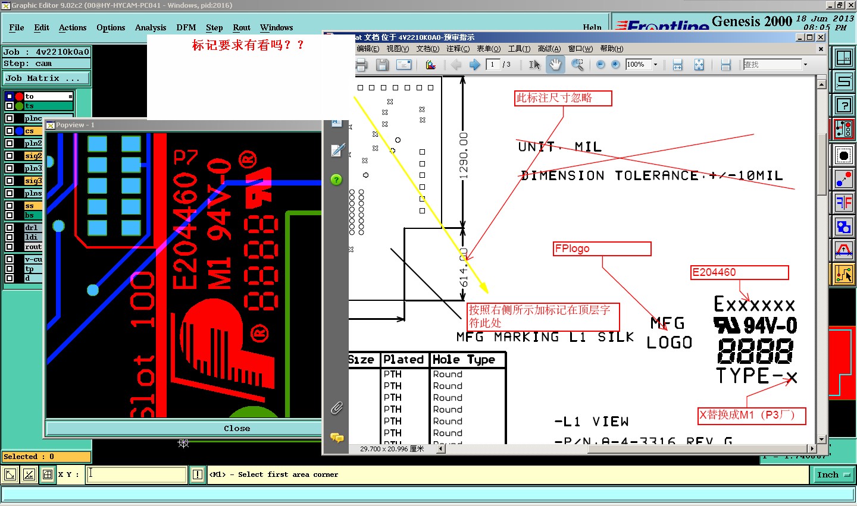Choose the text select cursor tool
The height and width of the screenshot is (506, 857).
coord(534,65)
